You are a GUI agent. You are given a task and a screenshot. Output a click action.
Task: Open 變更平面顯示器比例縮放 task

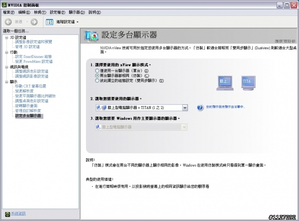coord(36,96)
